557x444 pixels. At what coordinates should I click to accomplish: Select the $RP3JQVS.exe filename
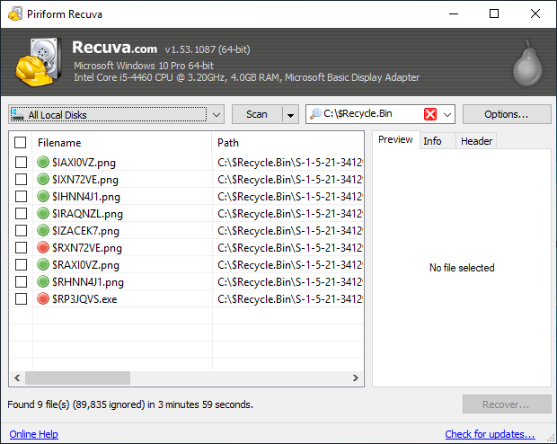84,299
